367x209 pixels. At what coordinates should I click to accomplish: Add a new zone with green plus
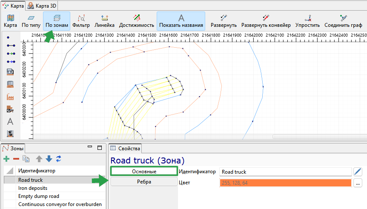pyautogui.click(x=6, y=159)
